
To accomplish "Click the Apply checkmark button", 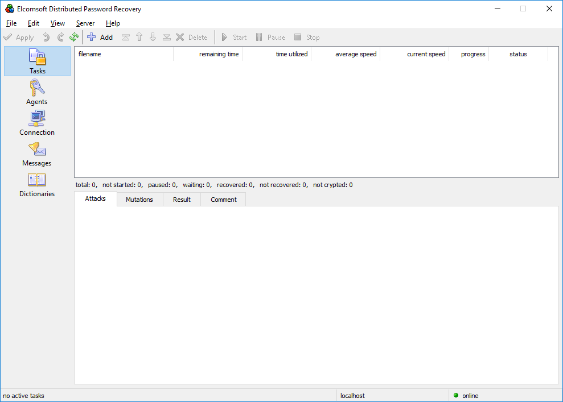I will tap(18, 38).
